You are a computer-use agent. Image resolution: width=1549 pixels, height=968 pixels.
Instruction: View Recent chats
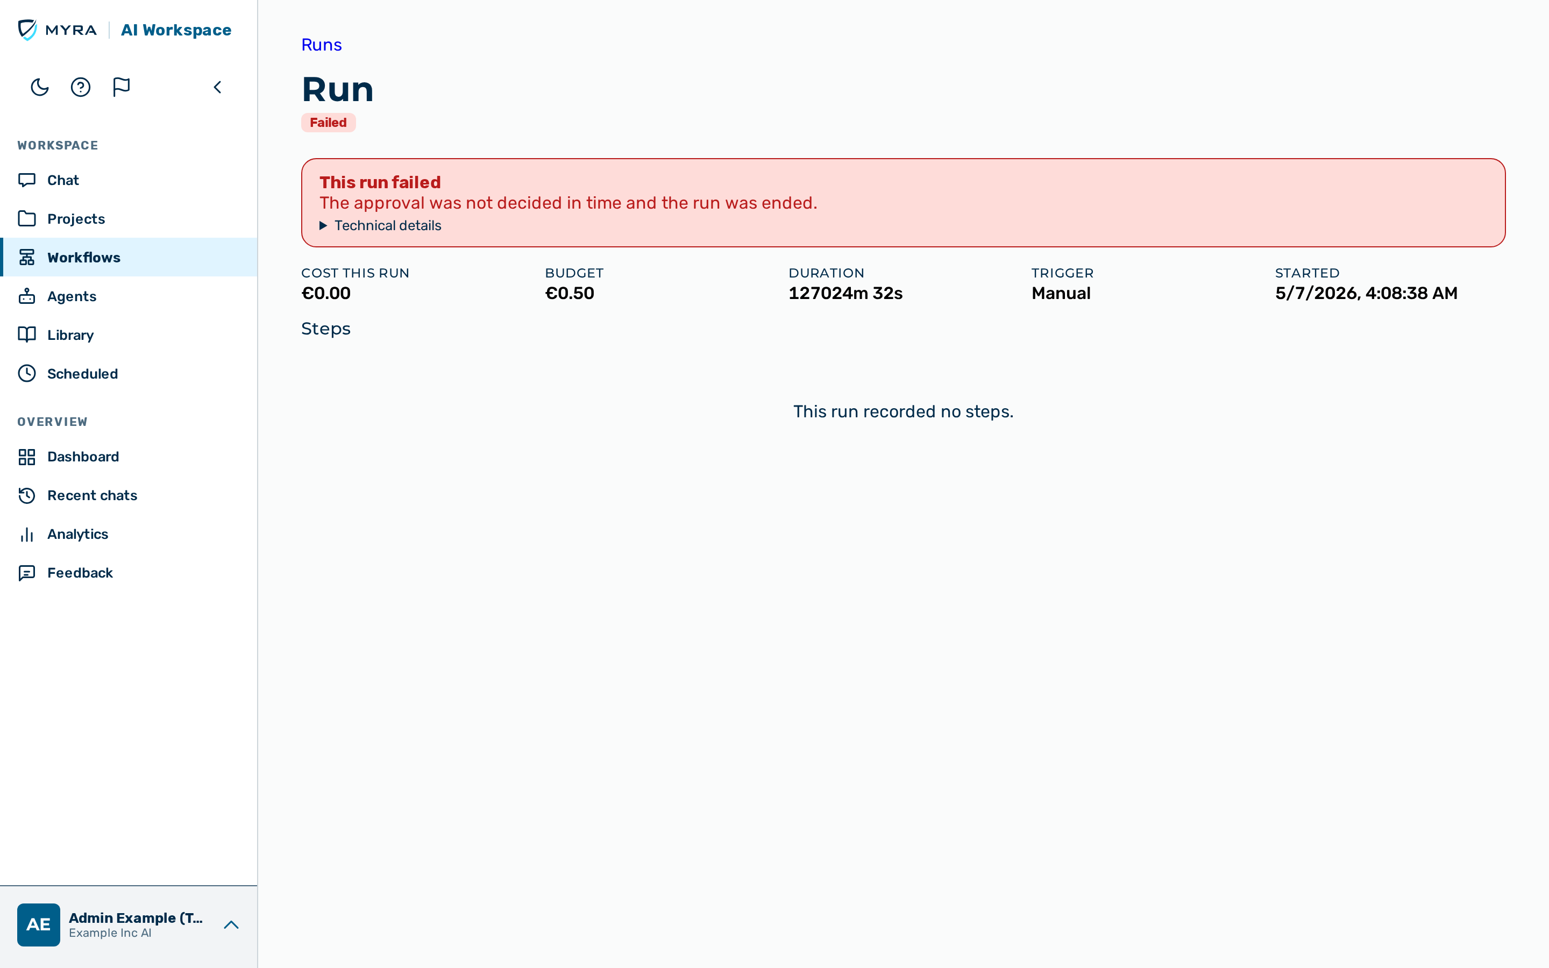tap(129, 495)
